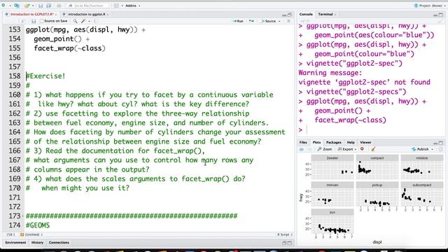Click the #GEOMS comment on line 174
448x252 pixels.
click(38, 225)
